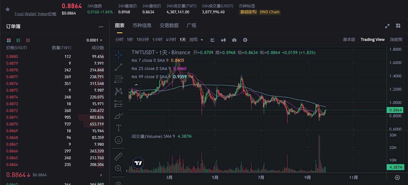This screenshot has height=185, width=408.
Task: Click the plus circle icon in the chart toolbar
Action: (245, 40)
